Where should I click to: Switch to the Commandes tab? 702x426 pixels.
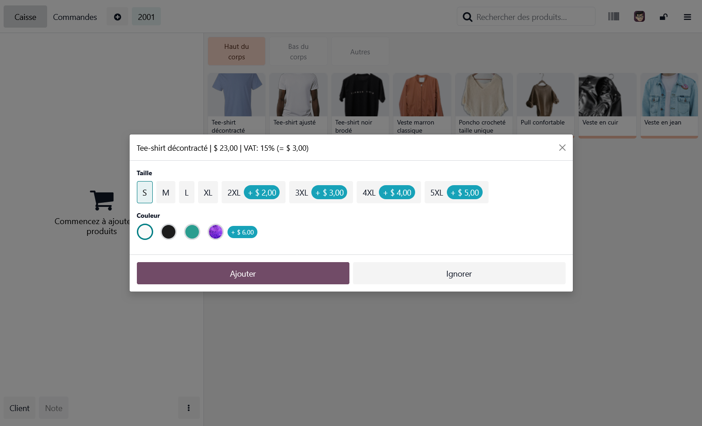[75, 17]
